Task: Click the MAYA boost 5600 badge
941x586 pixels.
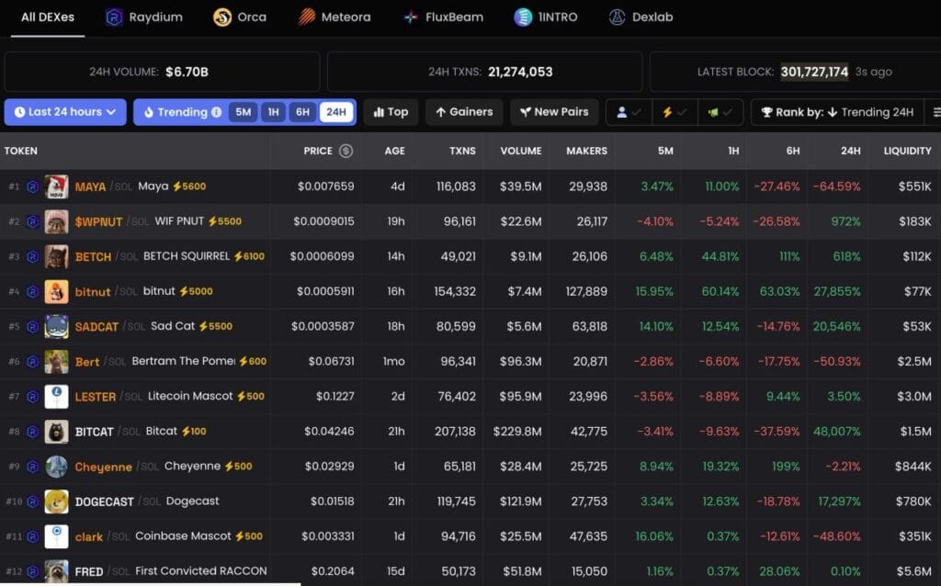Action: [189, 186]
